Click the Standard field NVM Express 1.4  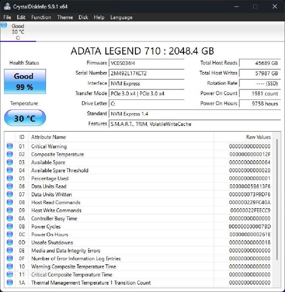195,114
